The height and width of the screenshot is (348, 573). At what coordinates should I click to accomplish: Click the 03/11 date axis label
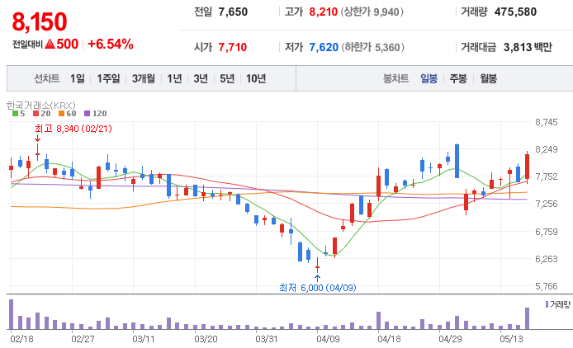pos(144,339)
